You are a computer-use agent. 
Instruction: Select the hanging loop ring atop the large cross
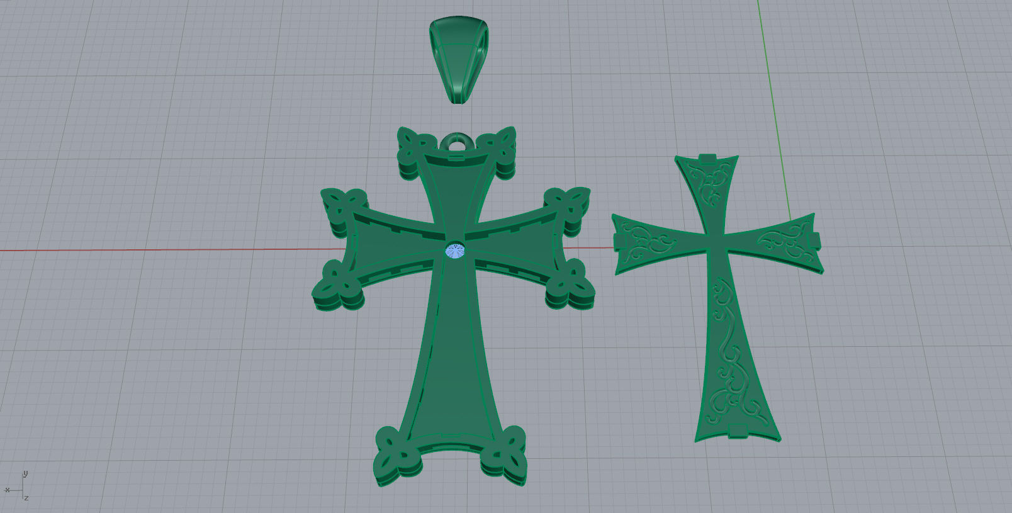pos(456,142)
